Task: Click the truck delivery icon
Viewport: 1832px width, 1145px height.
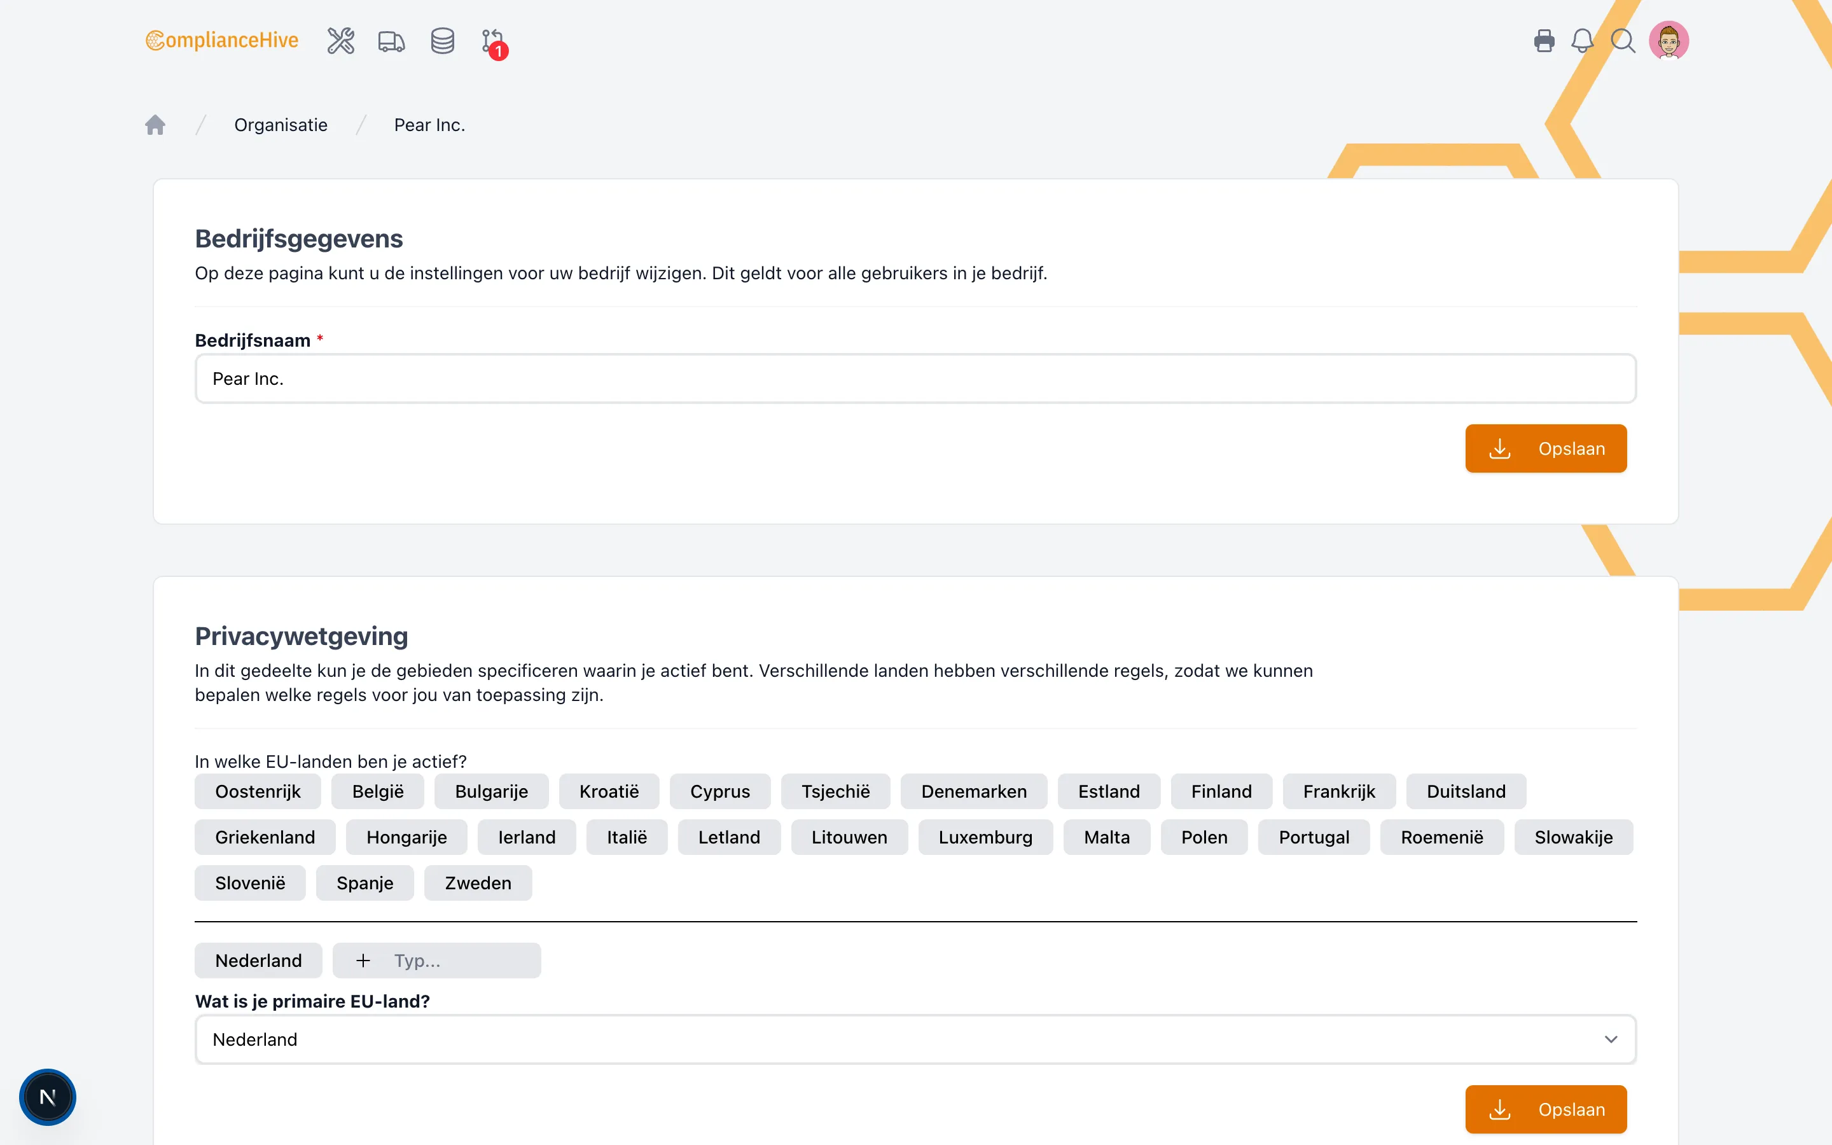Action: click(x=391, y=41)
